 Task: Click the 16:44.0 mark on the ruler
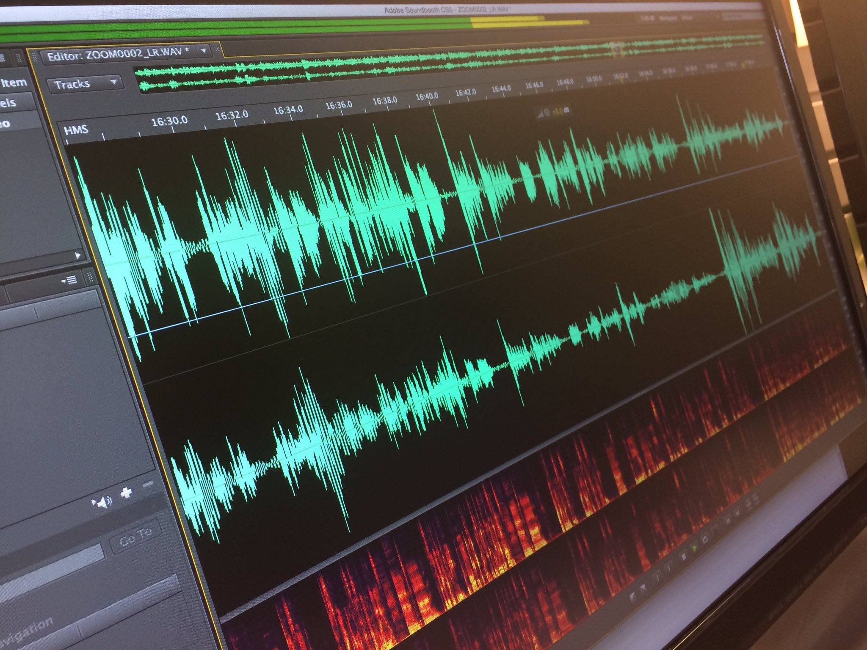tap(501, 89)
